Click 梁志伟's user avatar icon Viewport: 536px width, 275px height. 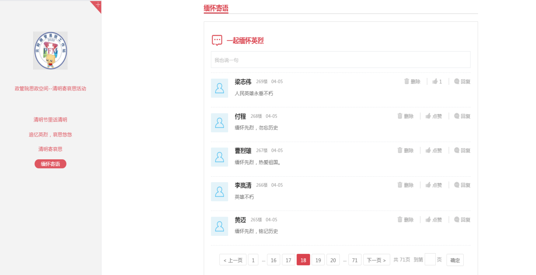220,88
